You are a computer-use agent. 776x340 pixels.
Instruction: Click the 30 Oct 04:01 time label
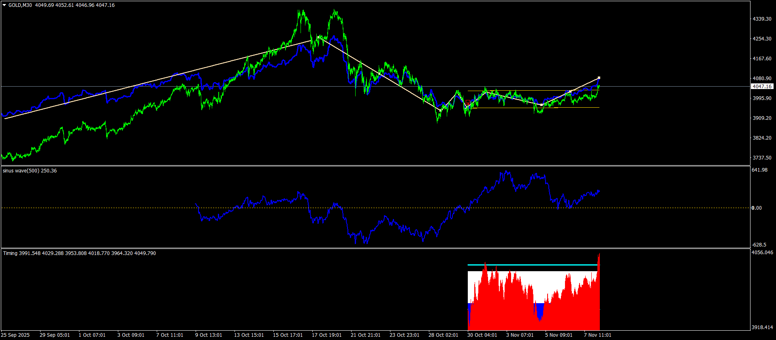[482, 335]
